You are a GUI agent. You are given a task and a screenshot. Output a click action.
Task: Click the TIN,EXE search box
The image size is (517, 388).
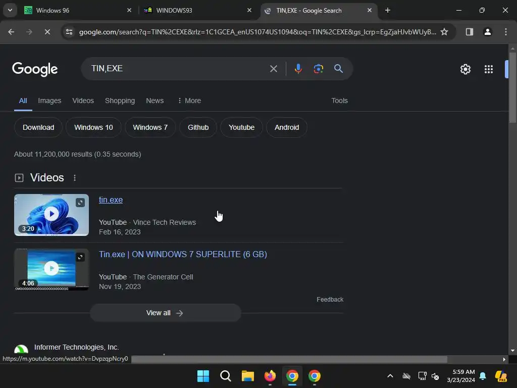(178, 69)
